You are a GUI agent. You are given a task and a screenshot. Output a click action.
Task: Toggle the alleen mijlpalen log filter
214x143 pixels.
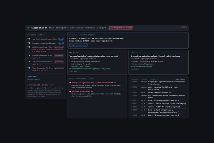(181, 79)
